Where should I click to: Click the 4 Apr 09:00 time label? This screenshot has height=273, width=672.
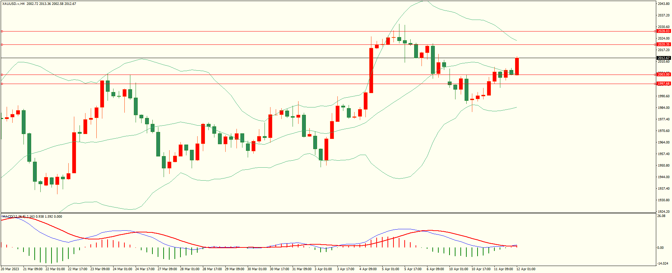[x=368, y=269]
